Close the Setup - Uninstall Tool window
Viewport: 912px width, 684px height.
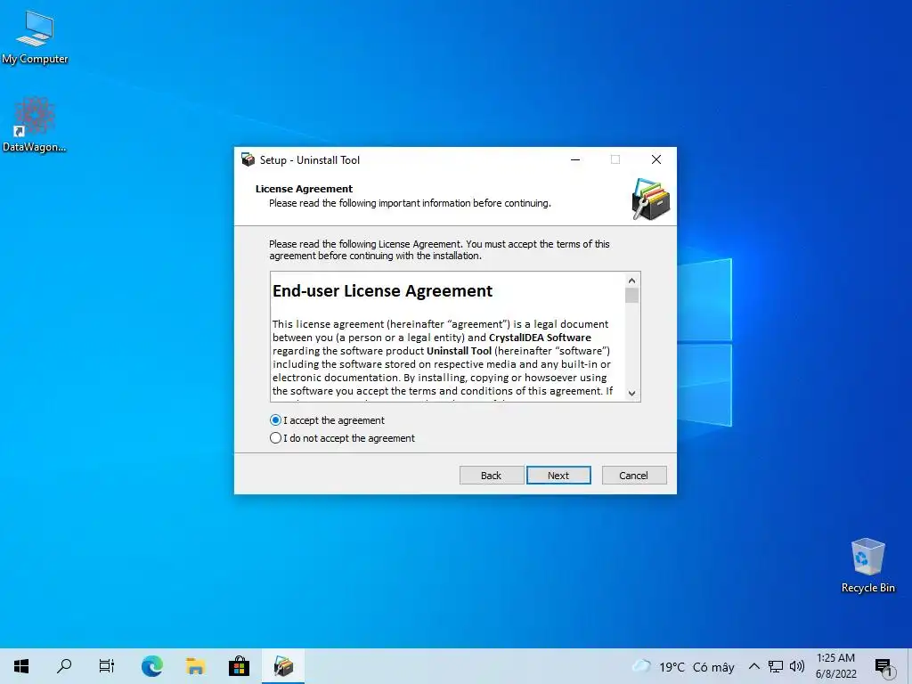coord(656,159)
